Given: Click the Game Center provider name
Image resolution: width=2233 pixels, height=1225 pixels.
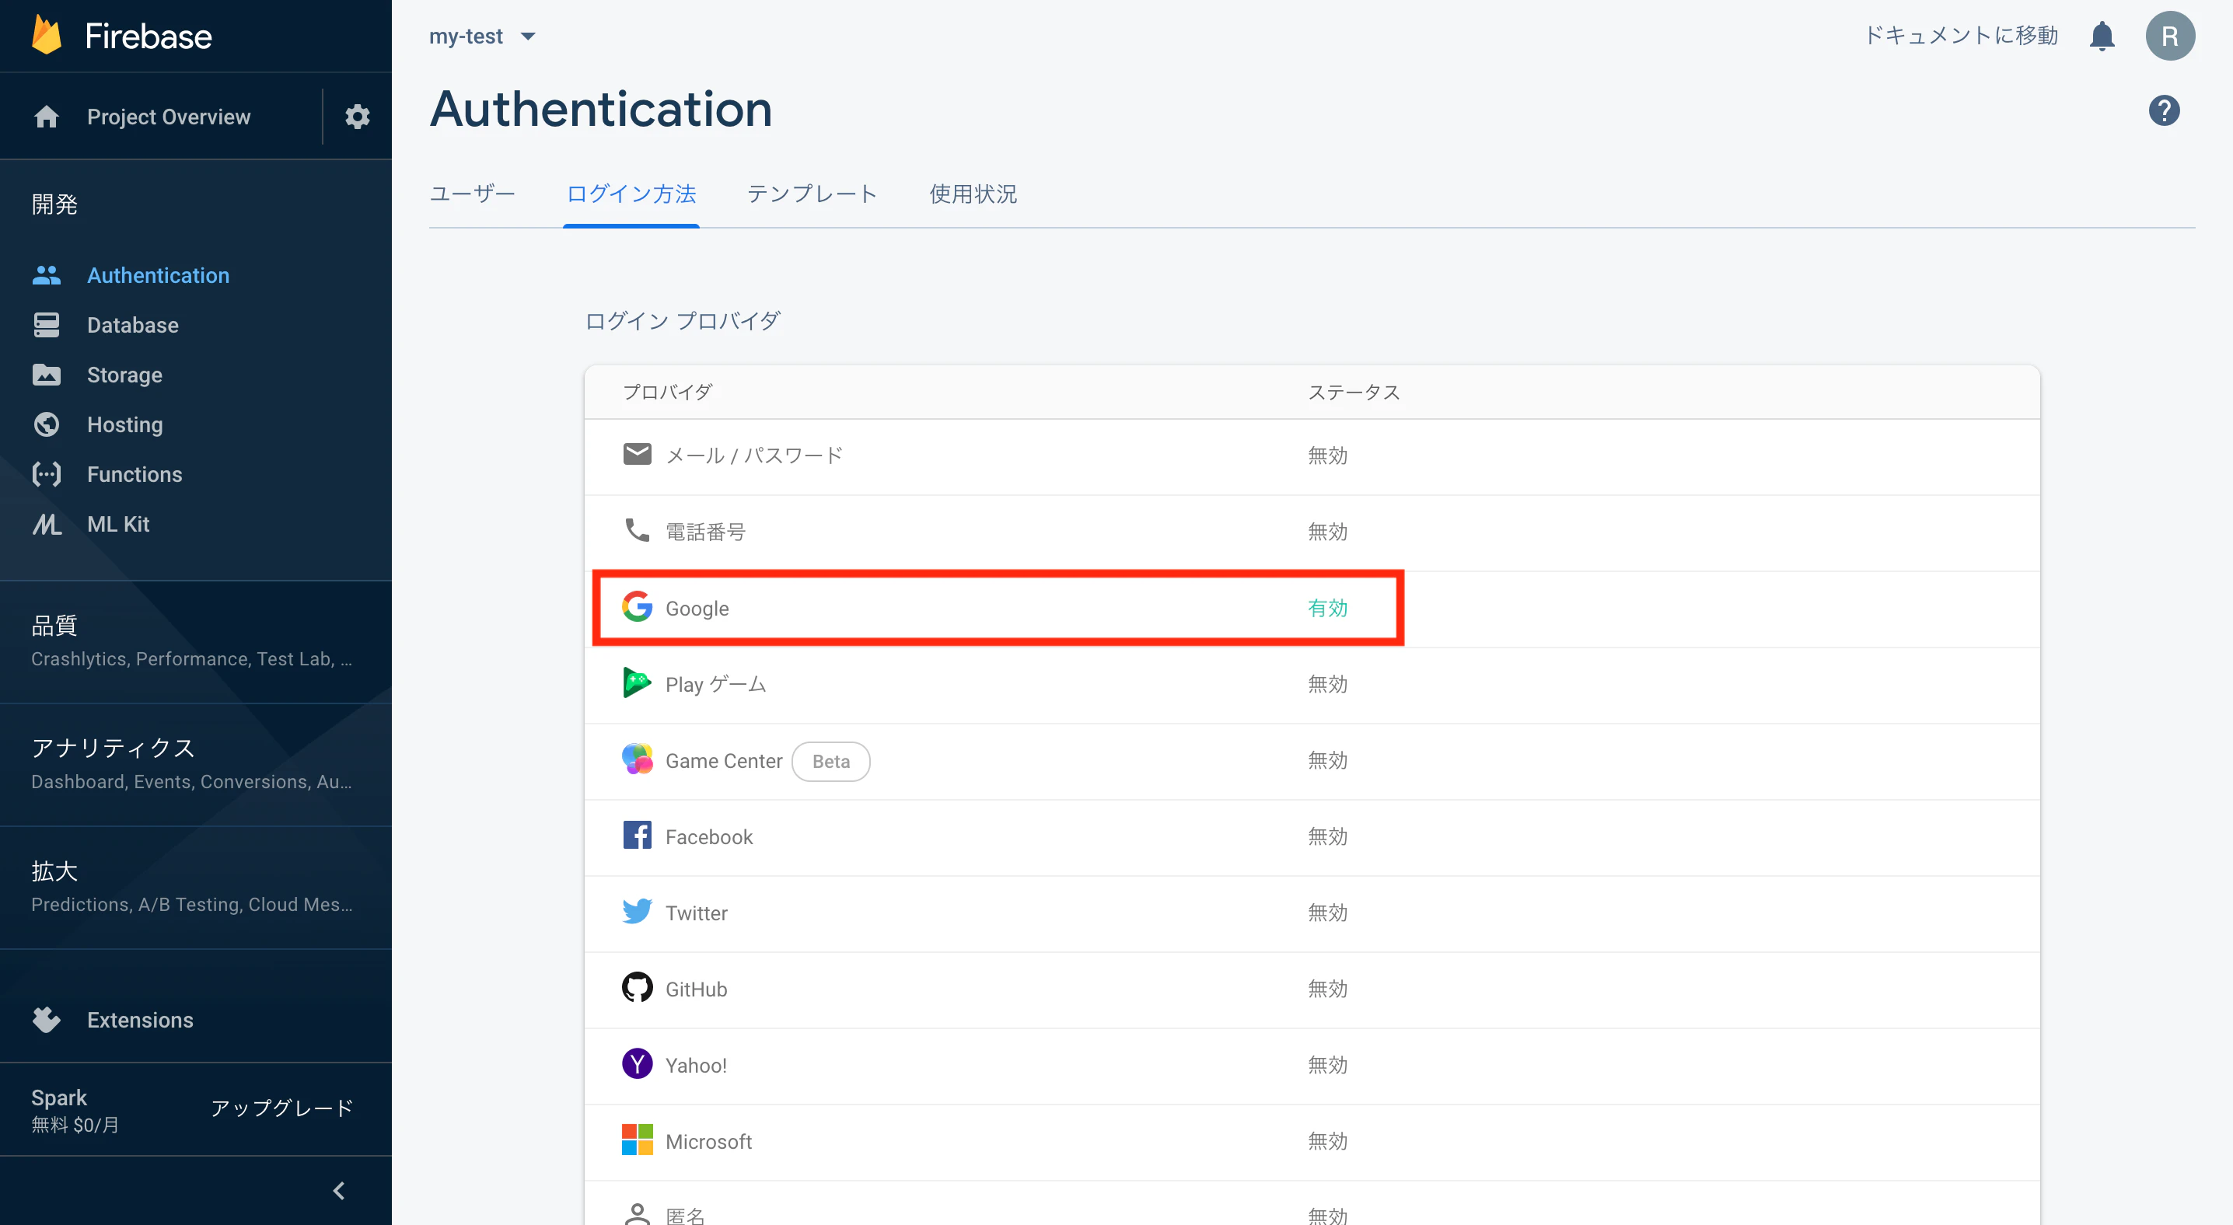Looking at the screenshot, I should click(724, 761).
